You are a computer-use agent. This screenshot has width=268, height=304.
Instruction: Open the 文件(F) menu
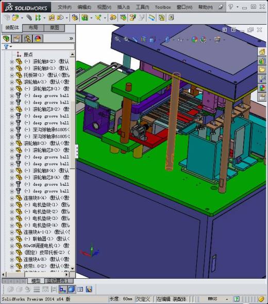tap(64, 7)
